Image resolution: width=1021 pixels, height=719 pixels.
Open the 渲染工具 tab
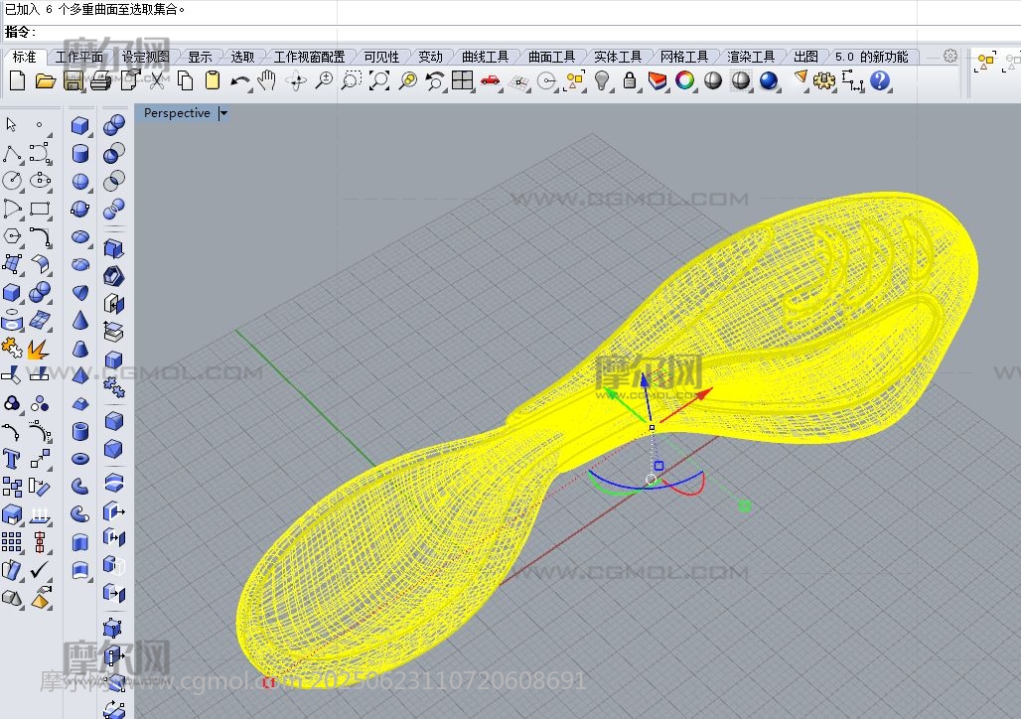pos(751,58)
